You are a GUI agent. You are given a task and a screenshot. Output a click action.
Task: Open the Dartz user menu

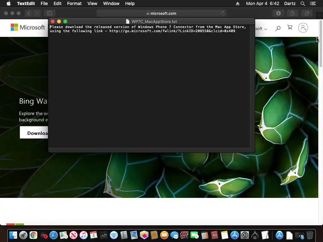pyautogui.click(x=290, y=3)
